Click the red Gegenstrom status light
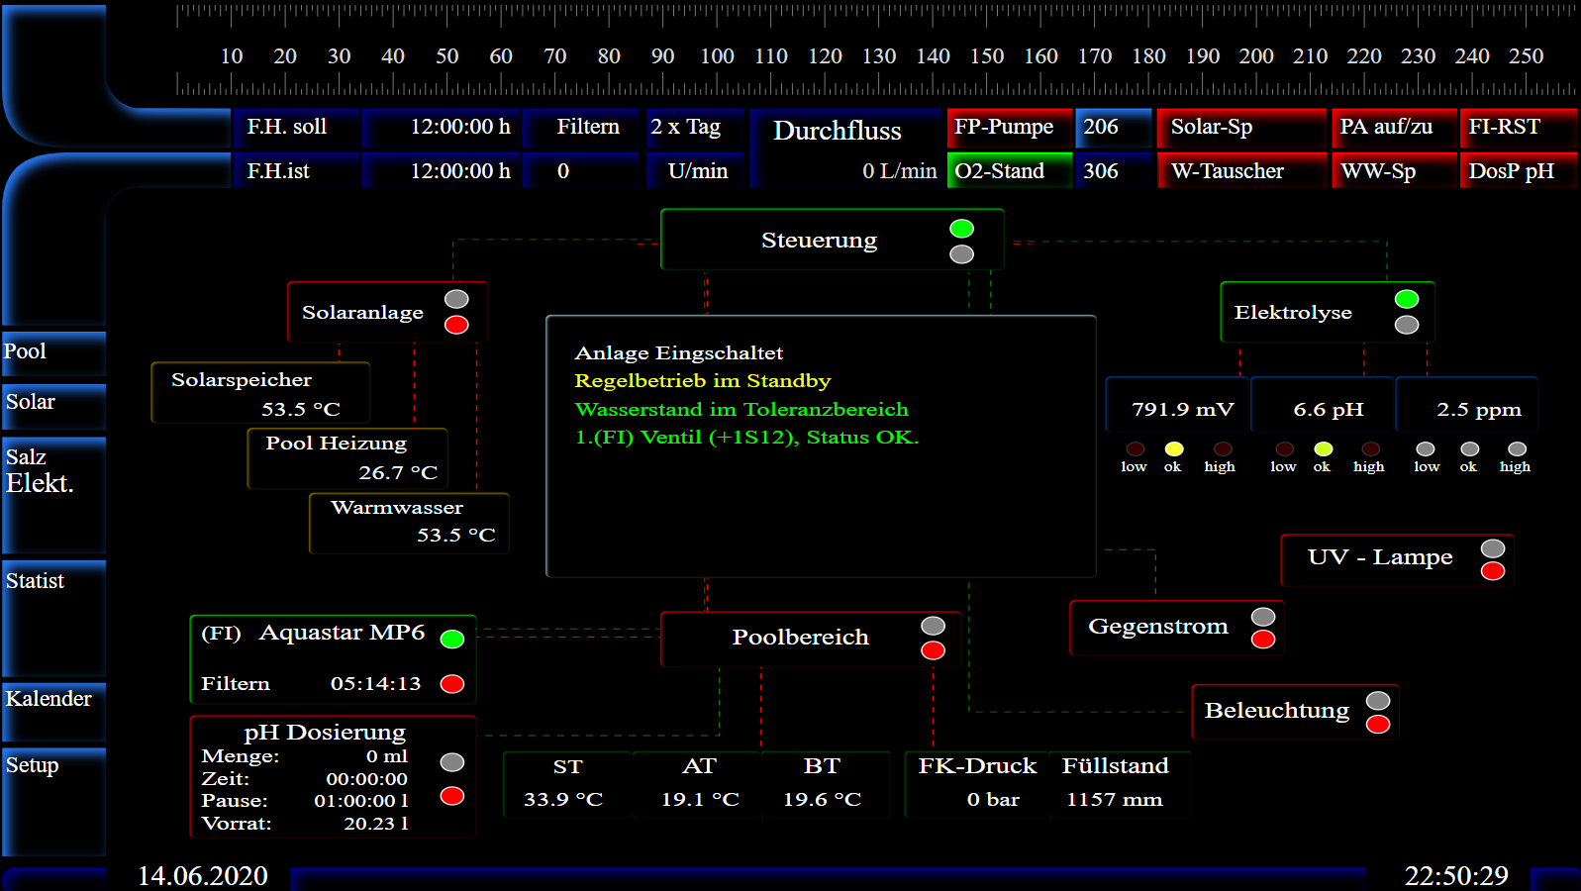This screenshot has height=891, width=1581. 1262,640
